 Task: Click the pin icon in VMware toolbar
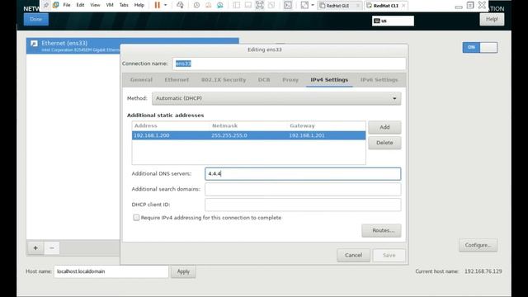pyautogui.click(x=46, y=5)
